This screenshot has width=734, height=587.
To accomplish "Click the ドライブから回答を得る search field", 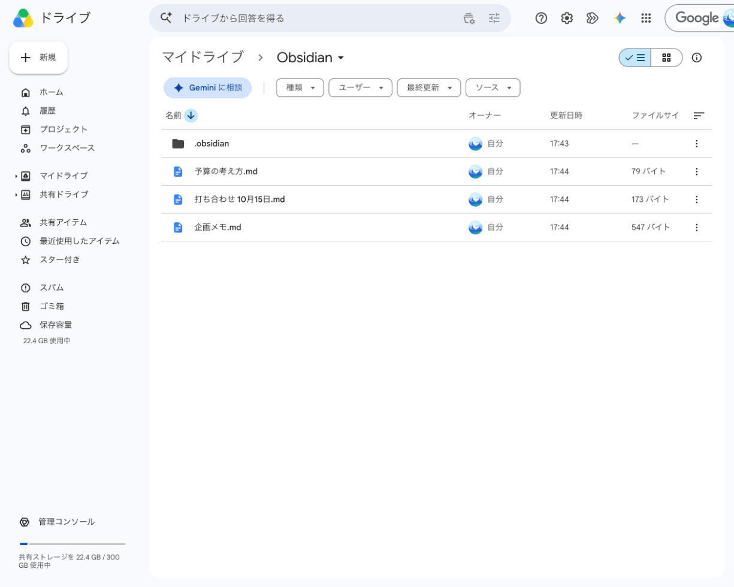I will (x=318, y=18).
